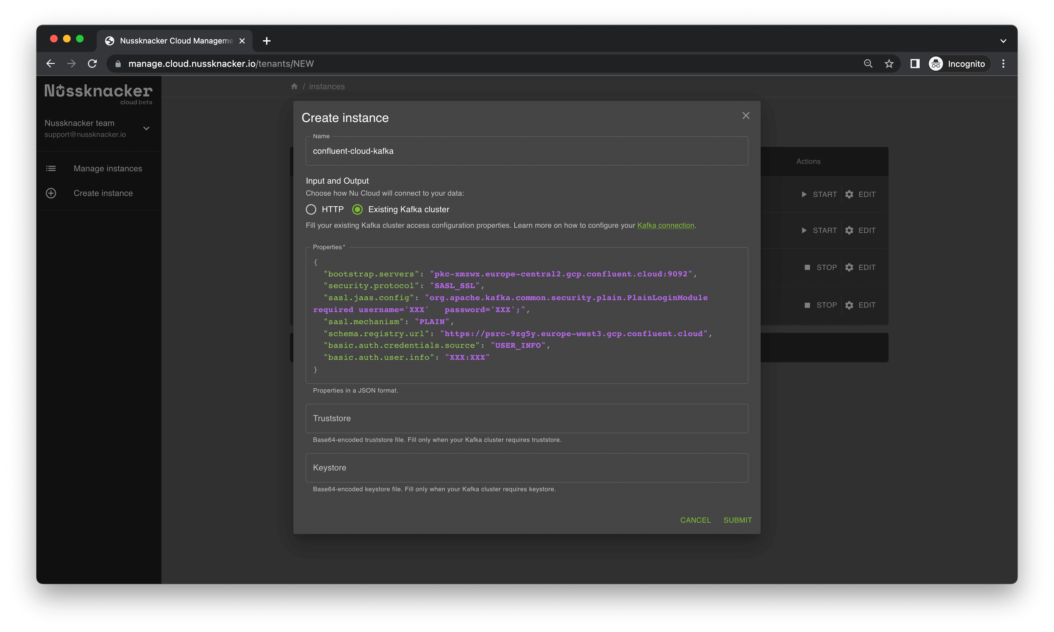Go to the home breadcrumb icon
The width and height of the screenshot is (1054, 632).
[294, 86]
